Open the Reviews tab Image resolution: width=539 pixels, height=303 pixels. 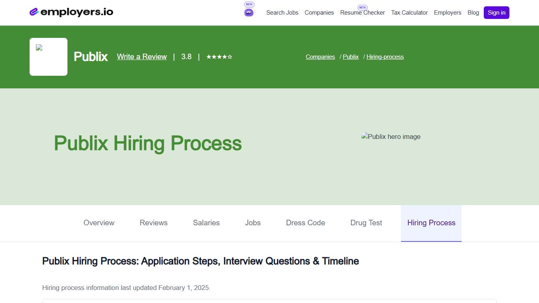coord(153,223)
